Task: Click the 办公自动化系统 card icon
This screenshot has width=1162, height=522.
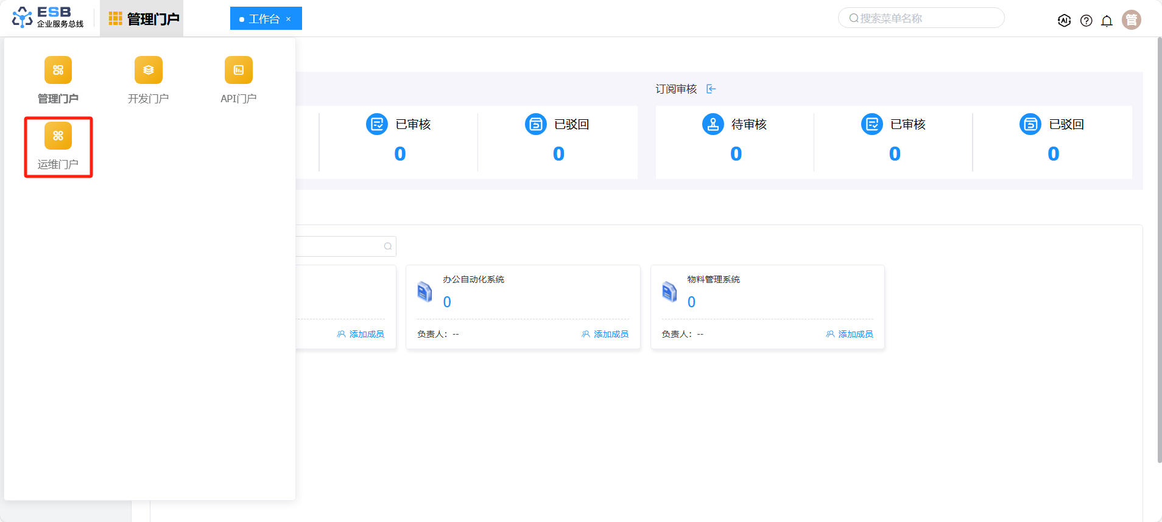Action: click(x=424, y=292)
